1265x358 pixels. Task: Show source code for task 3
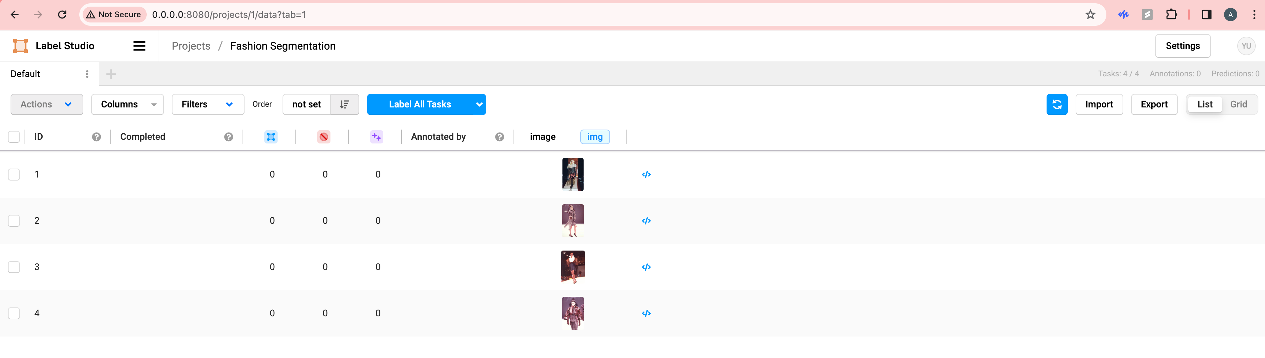point(646,267)
